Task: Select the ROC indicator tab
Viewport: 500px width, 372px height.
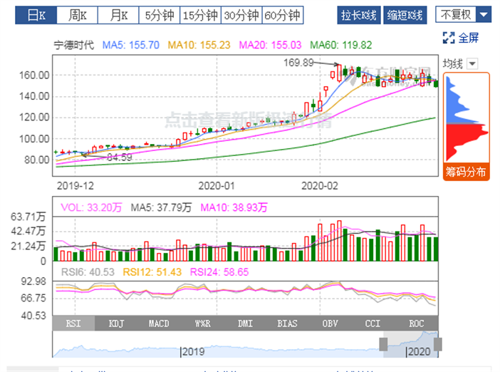Action: point(416,324)
